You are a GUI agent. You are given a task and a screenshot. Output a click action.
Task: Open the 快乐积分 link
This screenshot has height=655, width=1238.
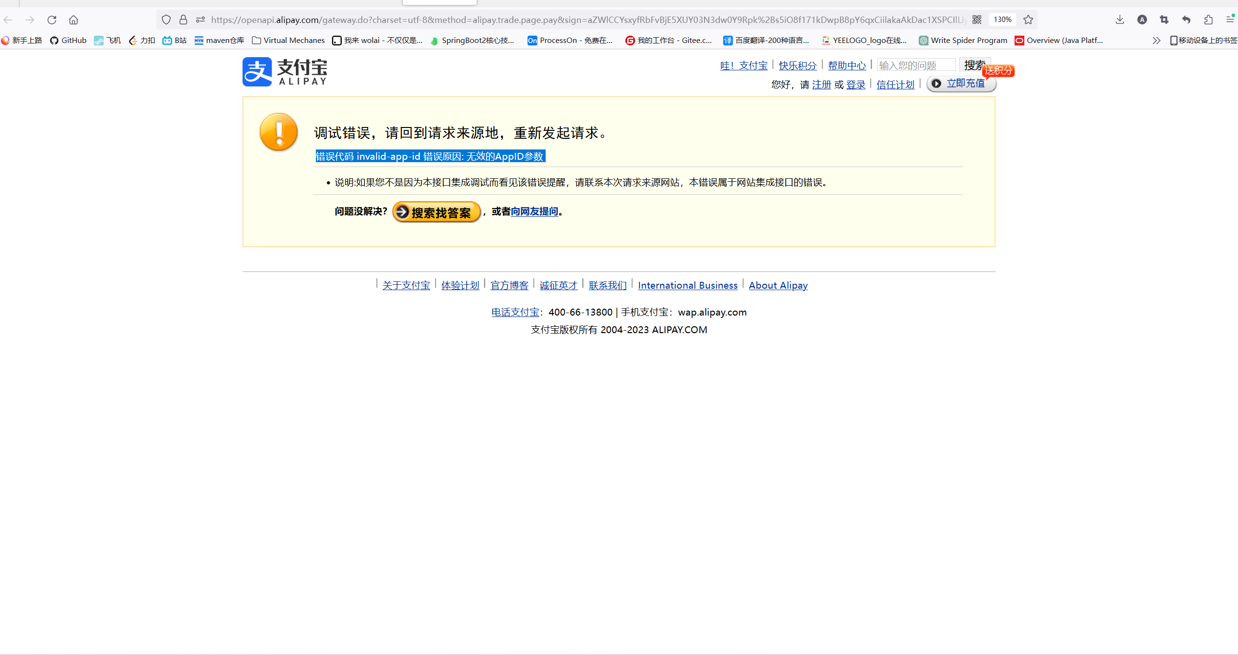tap(797, 65)
